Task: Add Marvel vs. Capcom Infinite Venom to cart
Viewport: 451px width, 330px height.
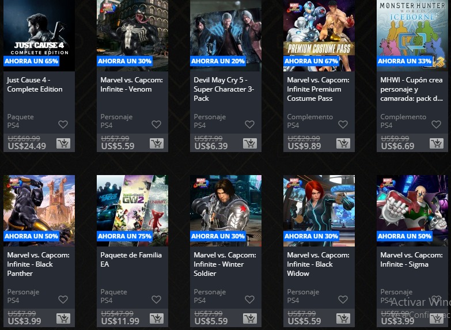Action: pyautogui.click(x=157, y=143)
